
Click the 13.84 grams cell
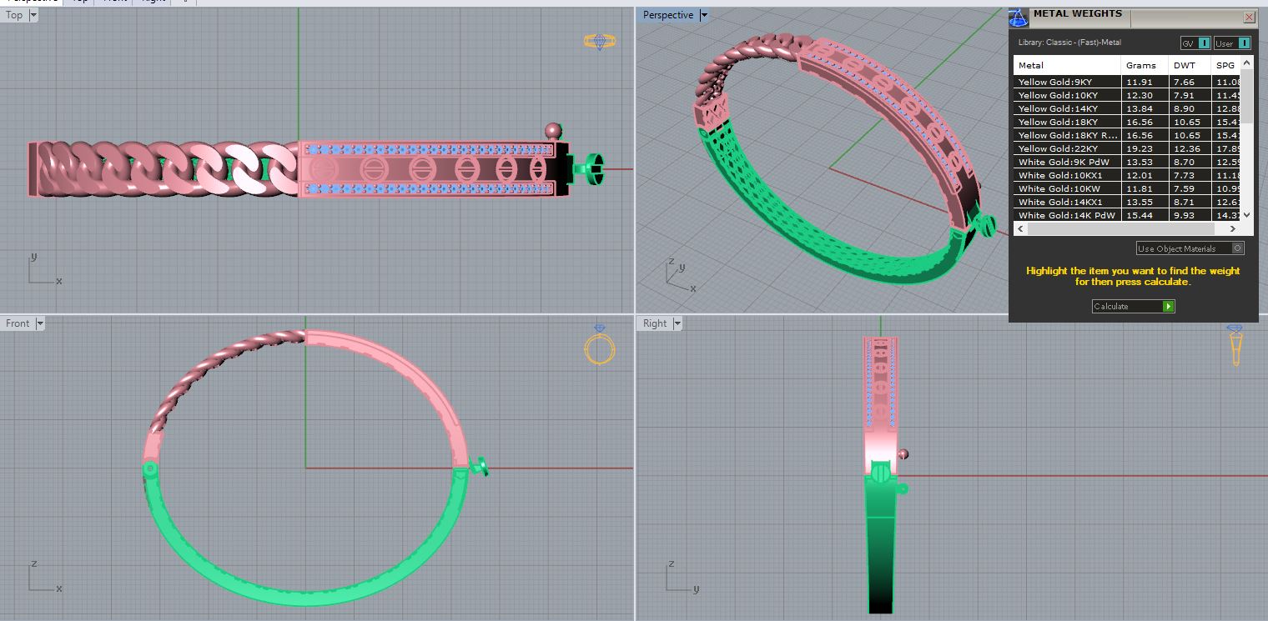(1145, 108)
